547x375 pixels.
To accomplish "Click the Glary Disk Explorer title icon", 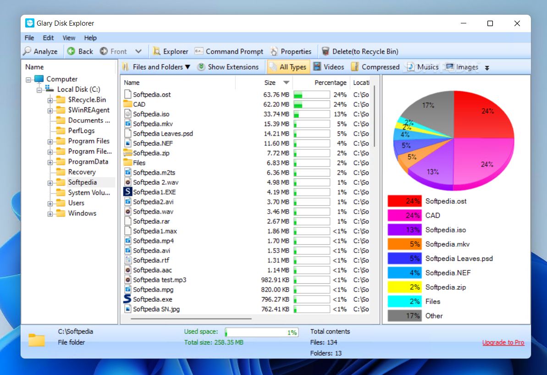I will point(30,23).
